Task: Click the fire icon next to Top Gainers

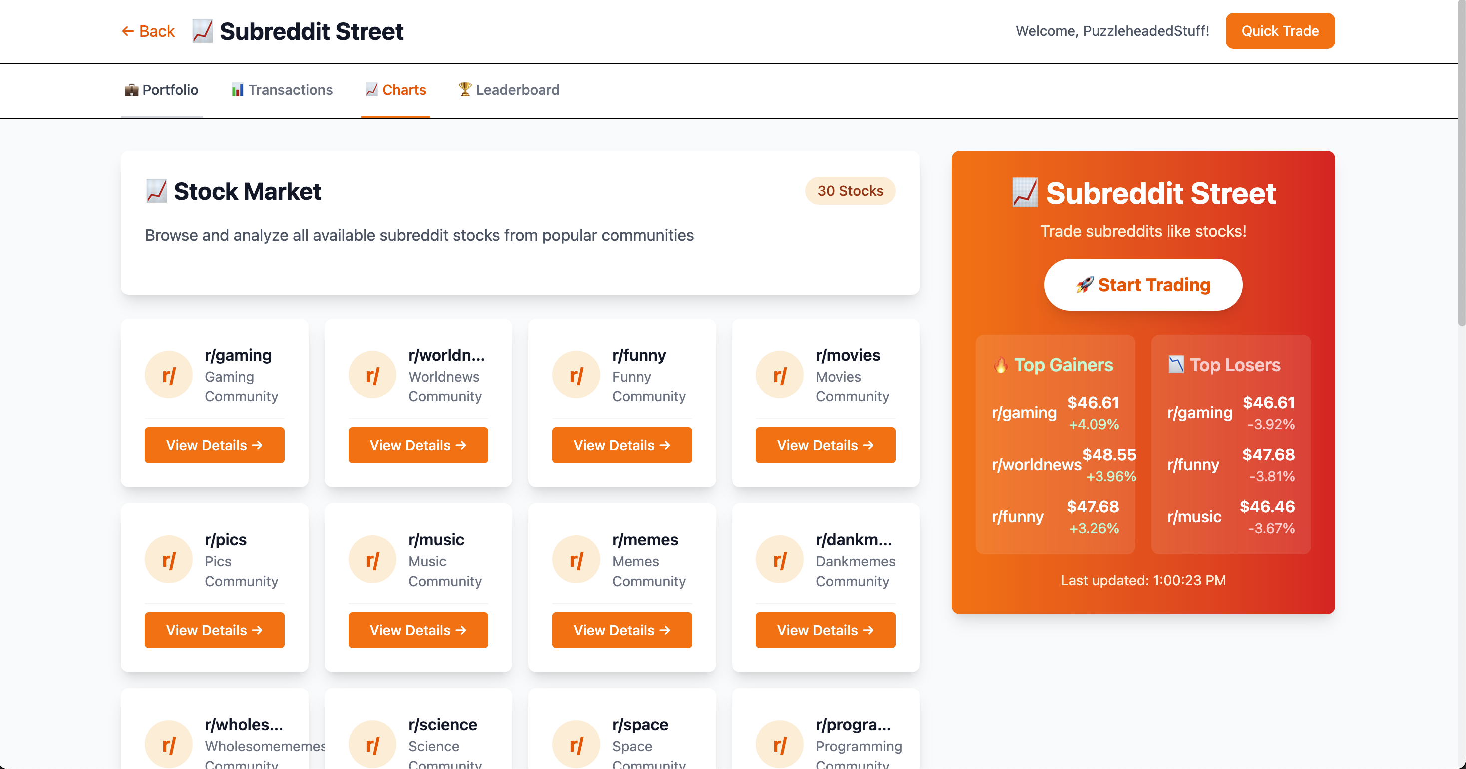Action: click(1000, 365)
